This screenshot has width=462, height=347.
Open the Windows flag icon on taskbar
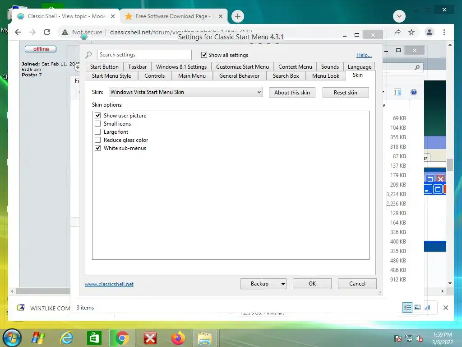tap(38, 338)
